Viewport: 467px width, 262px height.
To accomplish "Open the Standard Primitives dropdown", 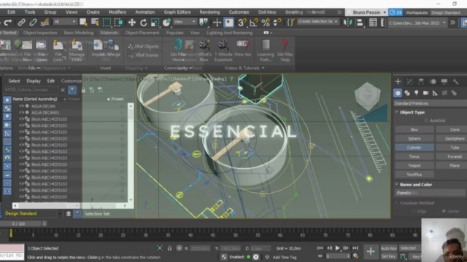I will coord(430,103).
